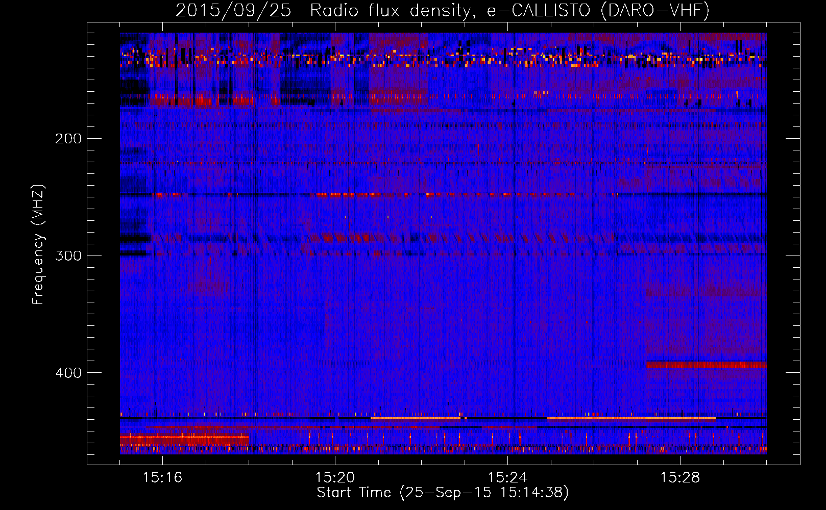This screenshot has width=826, height=510.
Task: Click the 15:28 time tick label
Action: tap(680, 477)
